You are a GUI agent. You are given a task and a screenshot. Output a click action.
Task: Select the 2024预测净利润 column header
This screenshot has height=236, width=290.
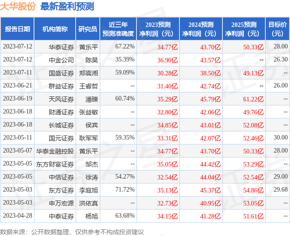201,29
